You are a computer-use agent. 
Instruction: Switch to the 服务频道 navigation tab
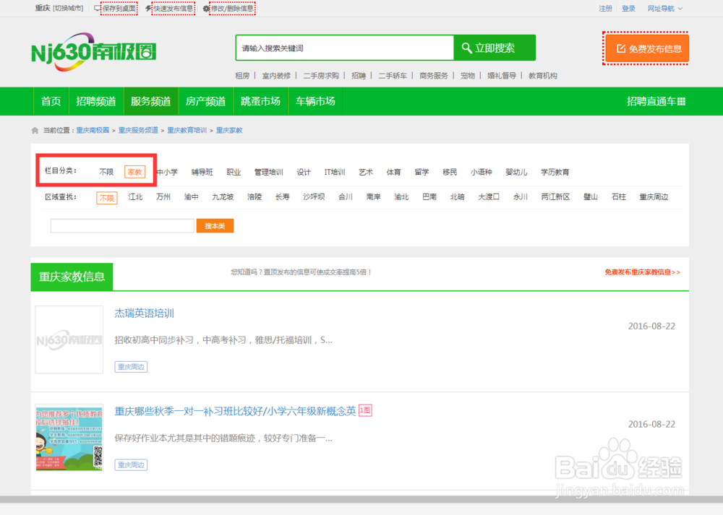coord(150,101)
